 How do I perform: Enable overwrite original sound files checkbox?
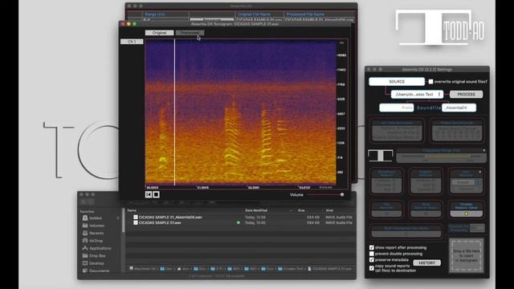click(430, 81)
